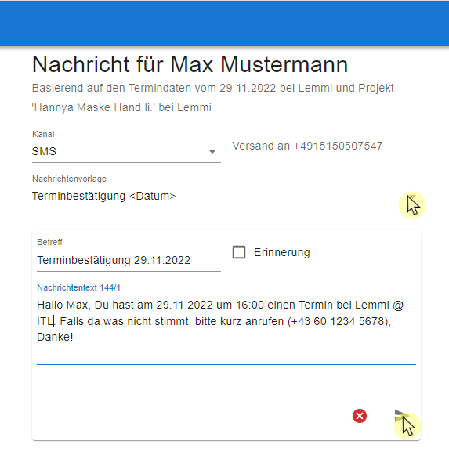Click heading Nachricht für Max Mustermann
Viewport: 449px width, 459px height.
coord(190,64)
